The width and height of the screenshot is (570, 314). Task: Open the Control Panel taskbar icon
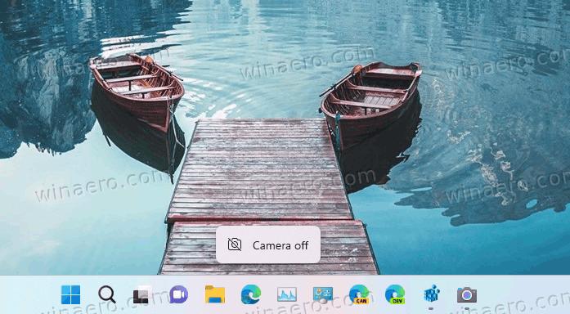click(x=323, y=294)
